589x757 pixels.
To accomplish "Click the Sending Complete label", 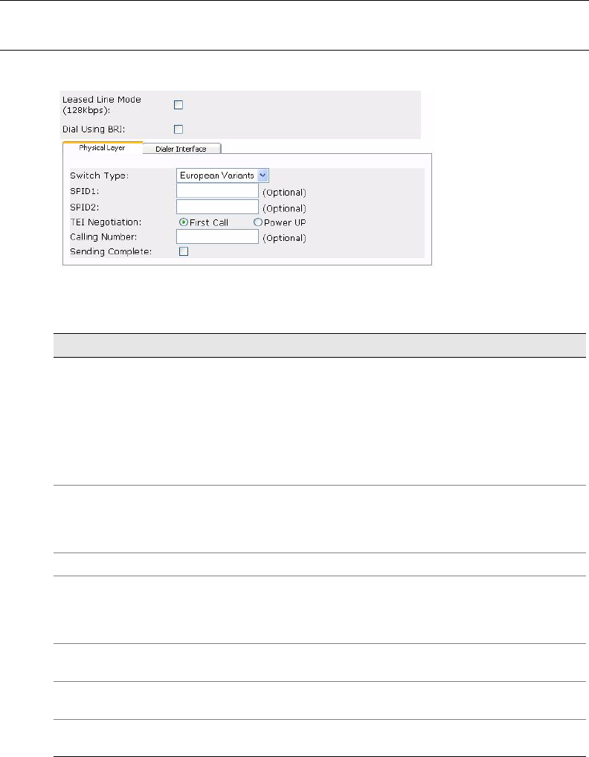I will click(111, 251).
